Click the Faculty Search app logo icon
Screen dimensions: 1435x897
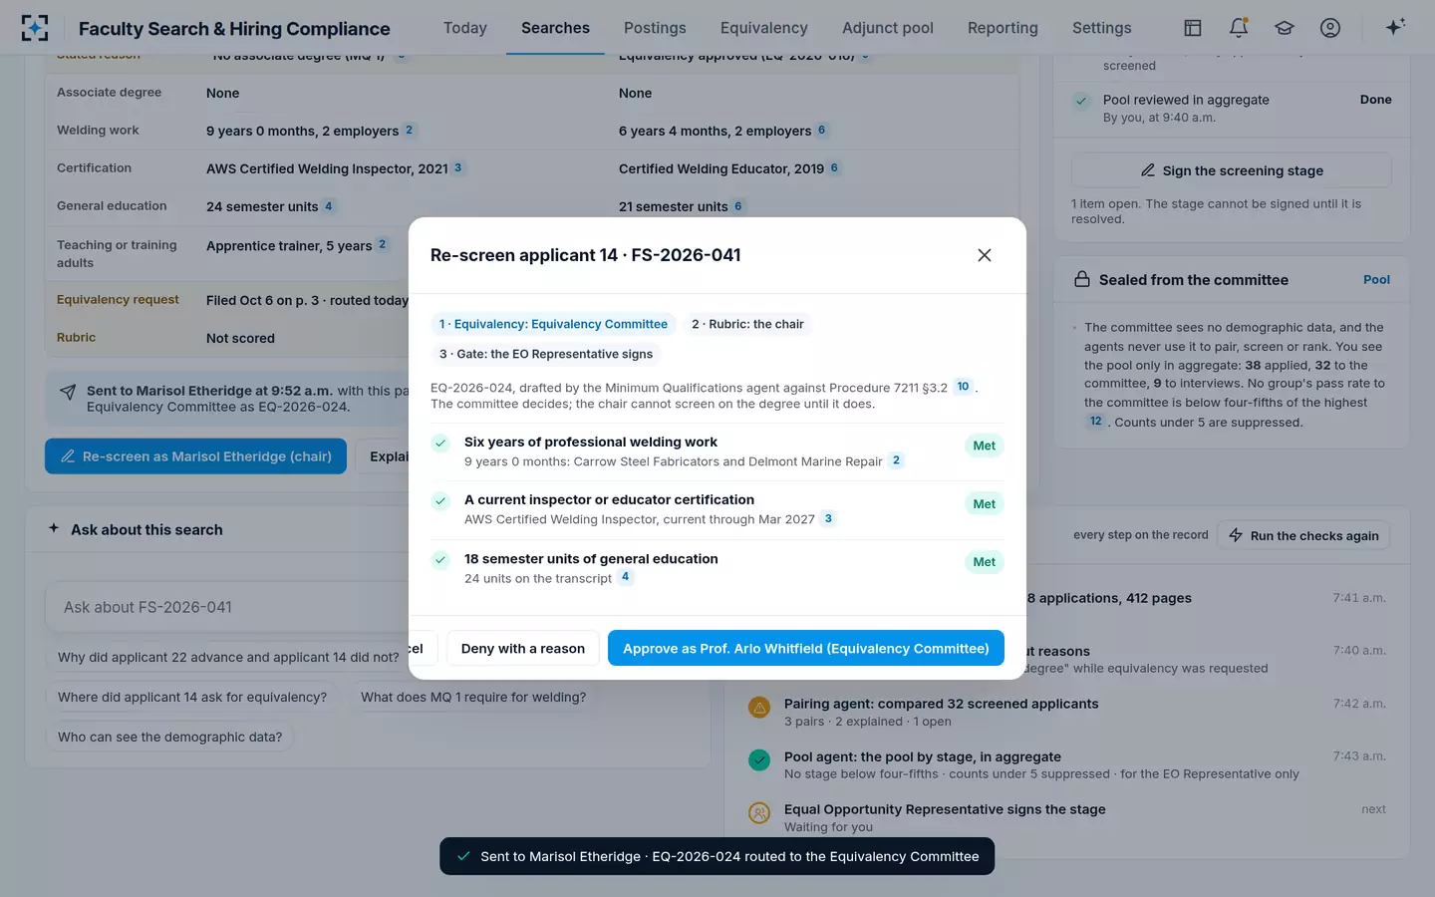[35, 28]
